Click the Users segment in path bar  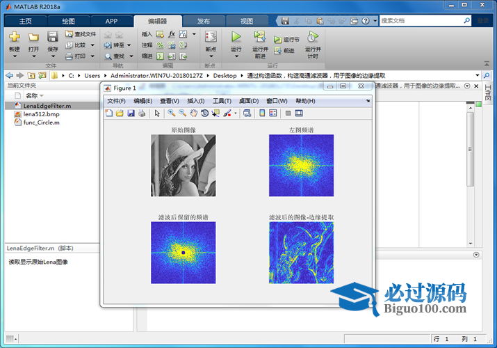point(92,75)
